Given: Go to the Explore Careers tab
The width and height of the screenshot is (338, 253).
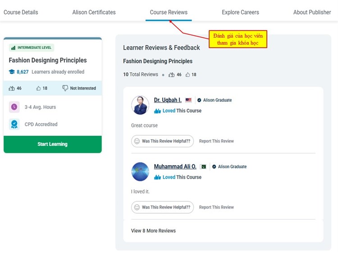Looking at the screenshot, I should [x=240, y=12].
